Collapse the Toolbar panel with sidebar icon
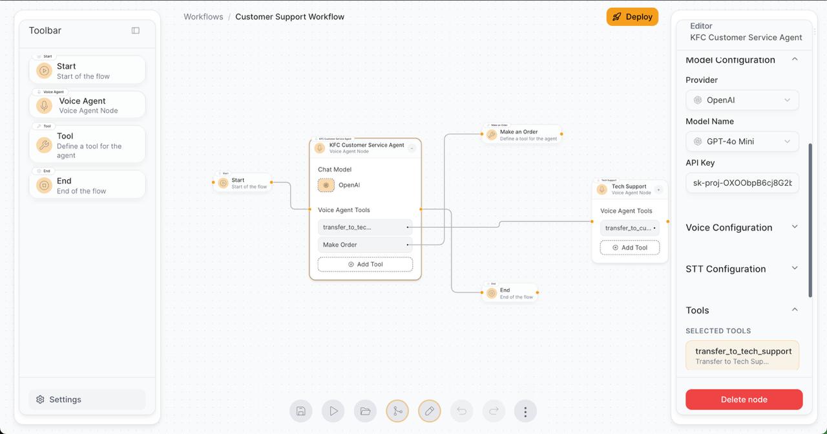Viewport: 827px width, 434px height. point(136,30)
